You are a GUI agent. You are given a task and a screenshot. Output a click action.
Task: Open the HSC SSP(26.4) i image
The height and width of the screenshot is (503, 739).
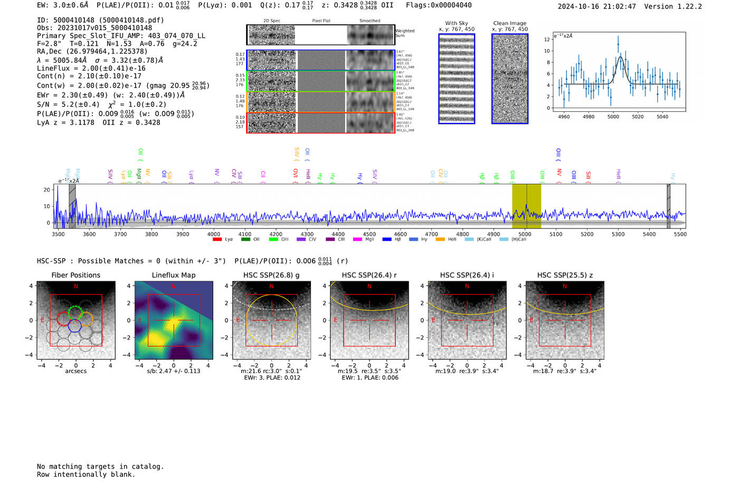tap(467, 320)
